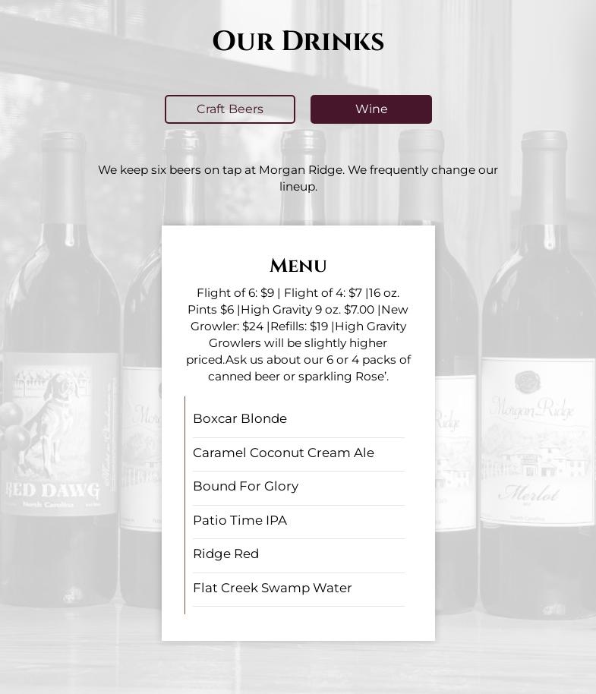The image size is (596, 694).
Task: Select the Ridge Red beer item
Action: [x=298, y=554]
